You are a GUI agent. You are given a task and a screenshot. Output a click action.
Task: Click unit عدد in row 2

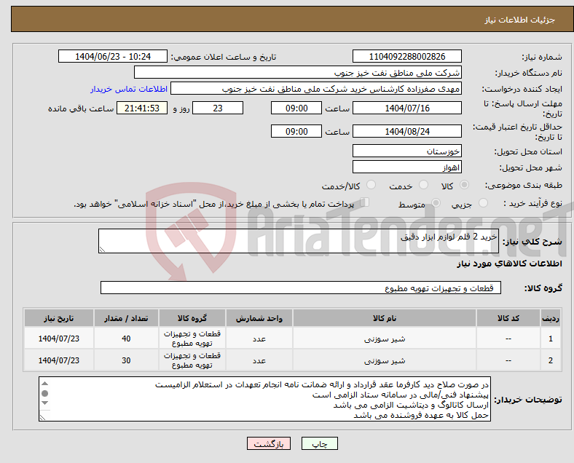(x=259, y=360)
